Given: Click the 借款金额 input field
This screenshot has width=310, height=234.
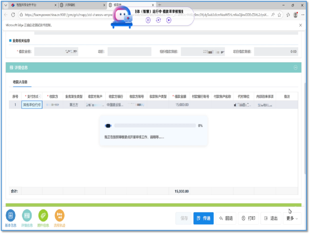Looking at the screenshot, I should click(x=56, y=52).
